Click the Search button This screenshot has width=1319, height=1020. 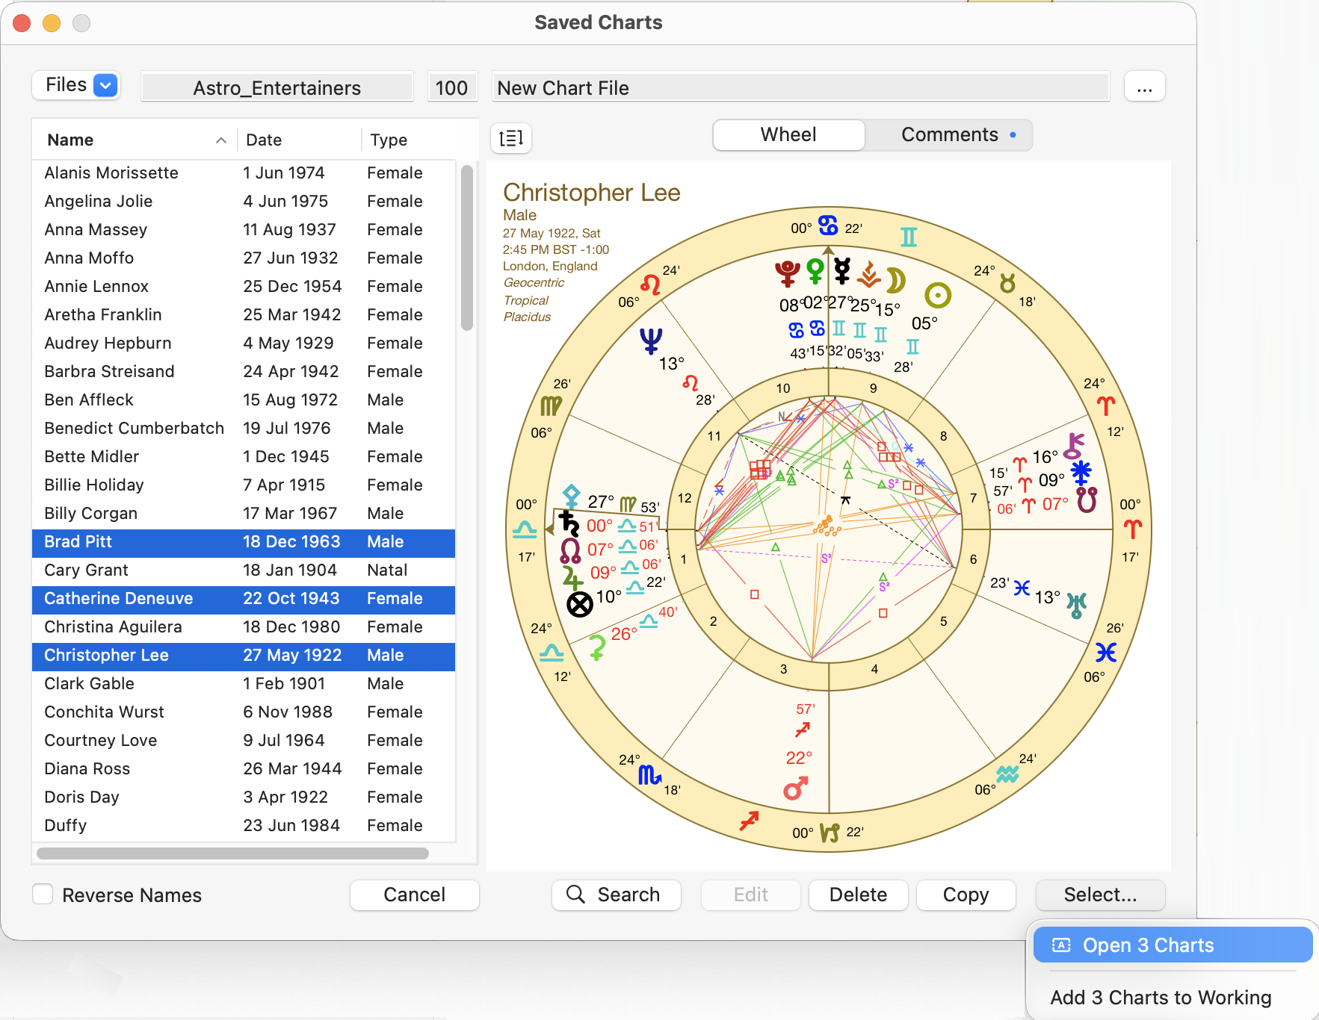616,895
